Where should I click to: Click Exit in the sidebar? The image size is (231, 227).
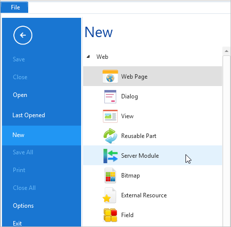click(17, 224)
